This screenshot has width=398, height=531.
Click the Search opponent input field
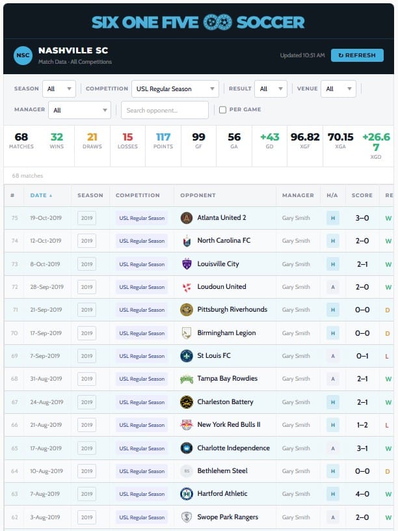point(165,110)
